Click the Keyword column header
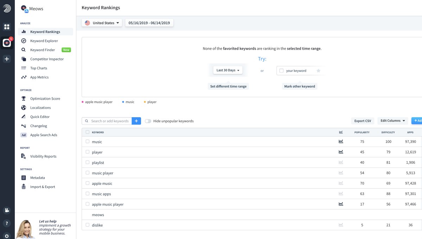The height and width of the screenshot is (239, 422). [98, 132]
